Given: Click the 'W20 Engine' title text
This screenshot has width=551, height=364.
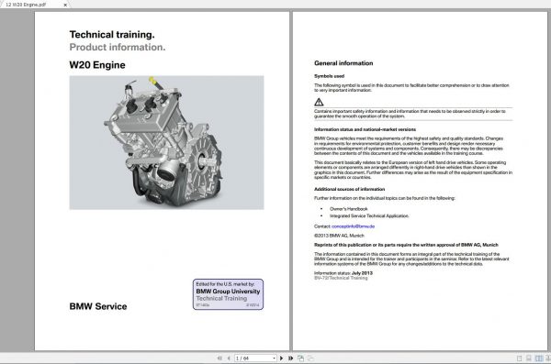Looking at the screenshot, I should (x=97, y=65).
